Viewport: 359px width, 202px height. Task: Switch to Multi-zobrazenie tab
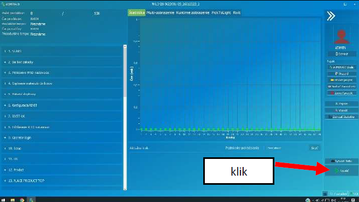[160, 13]
